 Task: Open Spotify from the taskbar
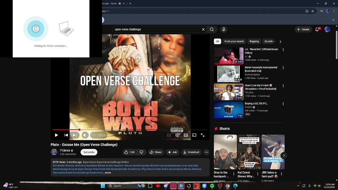212,186
